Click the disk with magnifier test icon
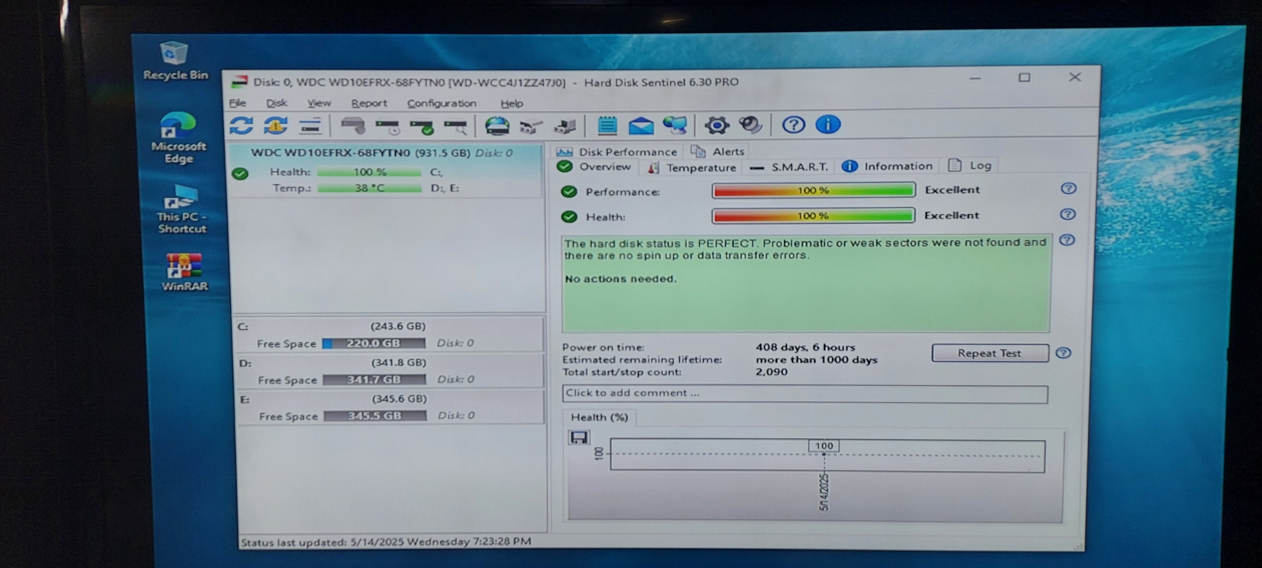Viewport: 1262px width, 568px height. [x=456, y=127]
